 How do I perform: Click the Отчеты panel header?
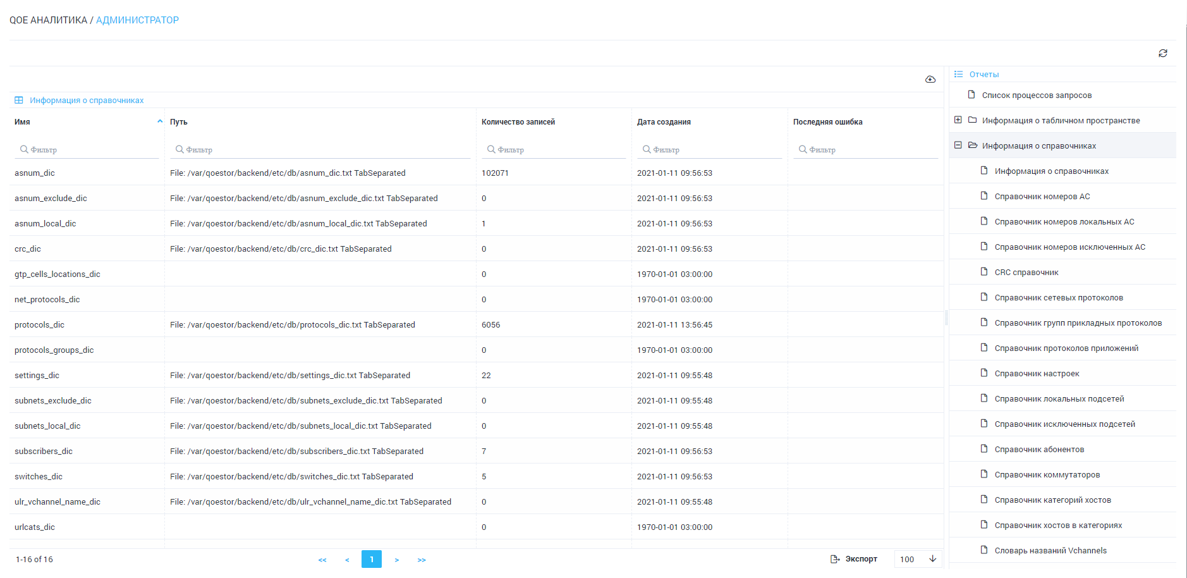point(984,74)
